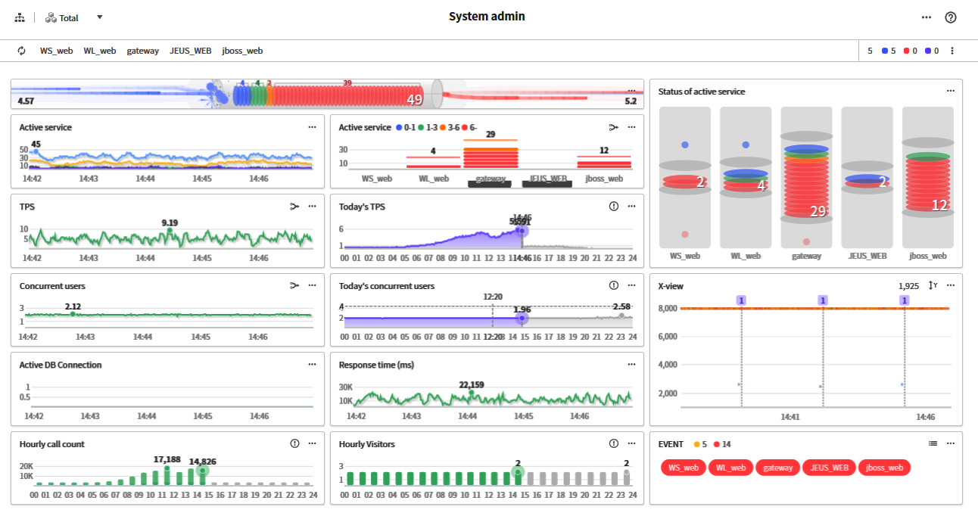This screenshot has height=513, width=978.
Task: Open the Response time panel more menu
Action: (x=631, y=365)
